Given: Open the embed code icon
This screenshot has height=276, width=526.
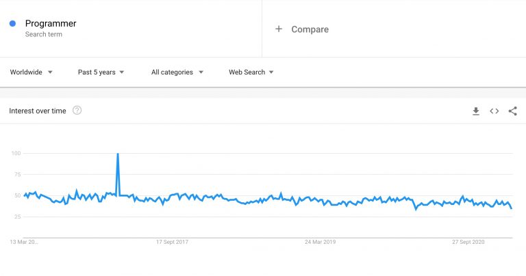Looking at the screenshot, I should [494, 111].
